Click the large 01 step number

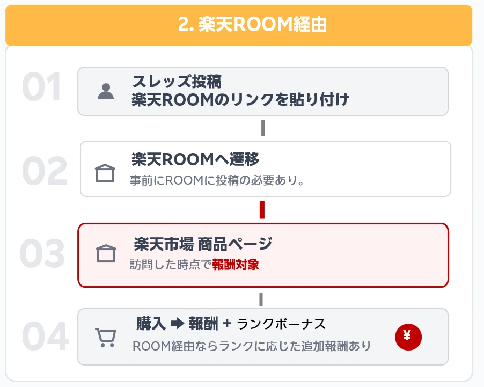tap(42, 87)
